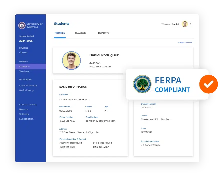Open School Calendar from the sidebar
220x178 pixels.
(28, 85)
